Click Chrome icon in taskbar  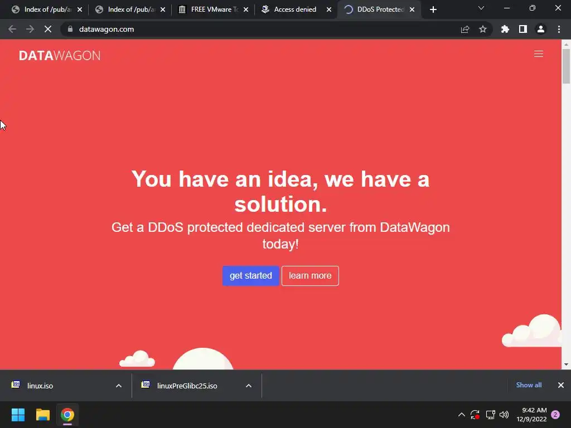67,415
